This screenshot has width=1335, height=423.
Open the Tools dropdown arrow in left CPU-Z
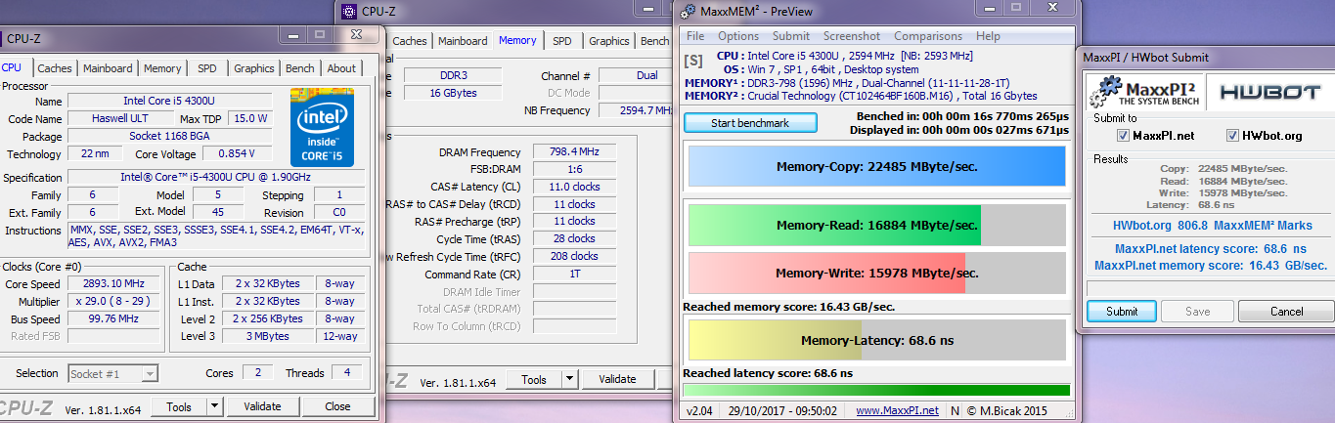click(x=215, y=406)
